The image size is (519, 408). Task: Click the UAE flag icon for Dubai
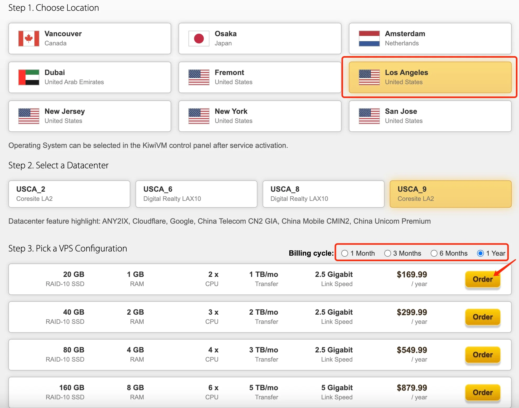click(x=29, y=77)
